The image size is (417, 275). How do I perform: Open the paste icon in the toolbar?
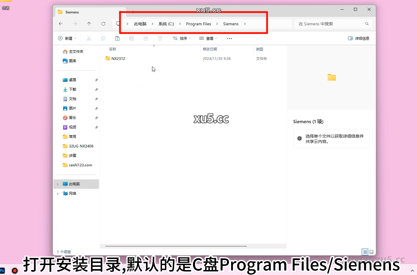pos(118,38)
